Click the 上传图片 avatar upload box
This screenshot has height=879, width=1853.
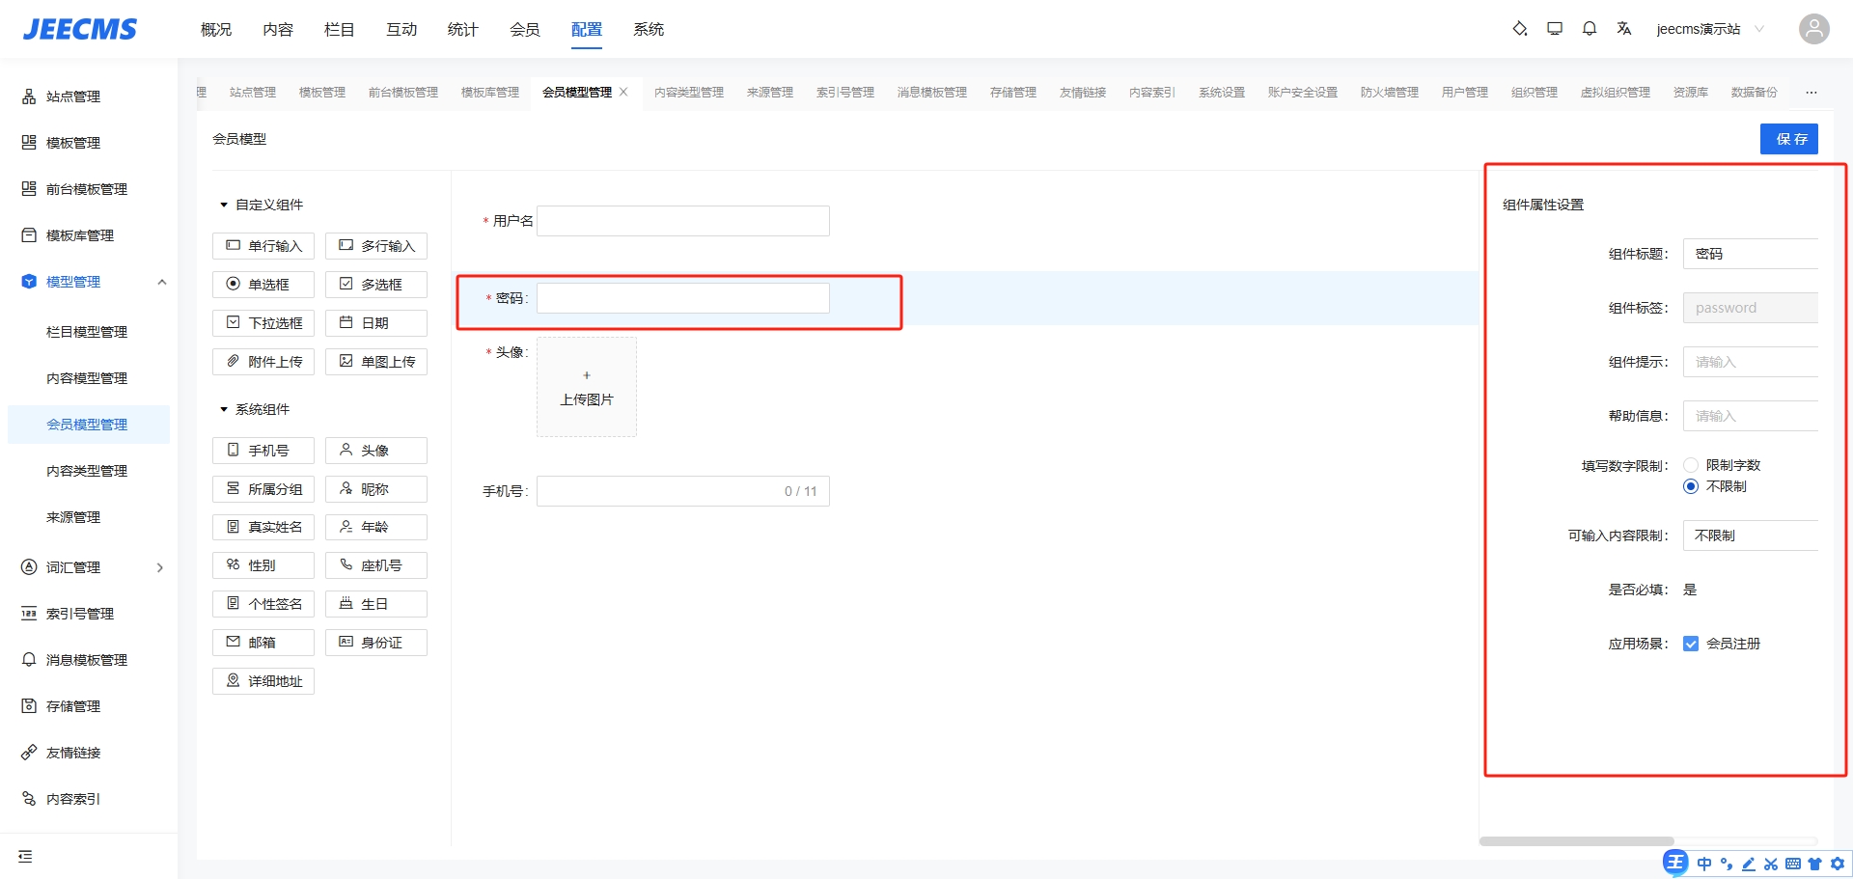point(587,387)
